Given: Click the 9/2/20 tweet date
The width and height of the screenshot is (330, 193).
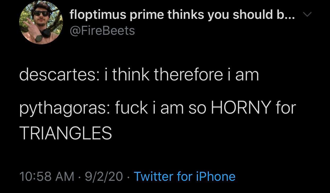Looking at the screenshot, I should (104, 176).
